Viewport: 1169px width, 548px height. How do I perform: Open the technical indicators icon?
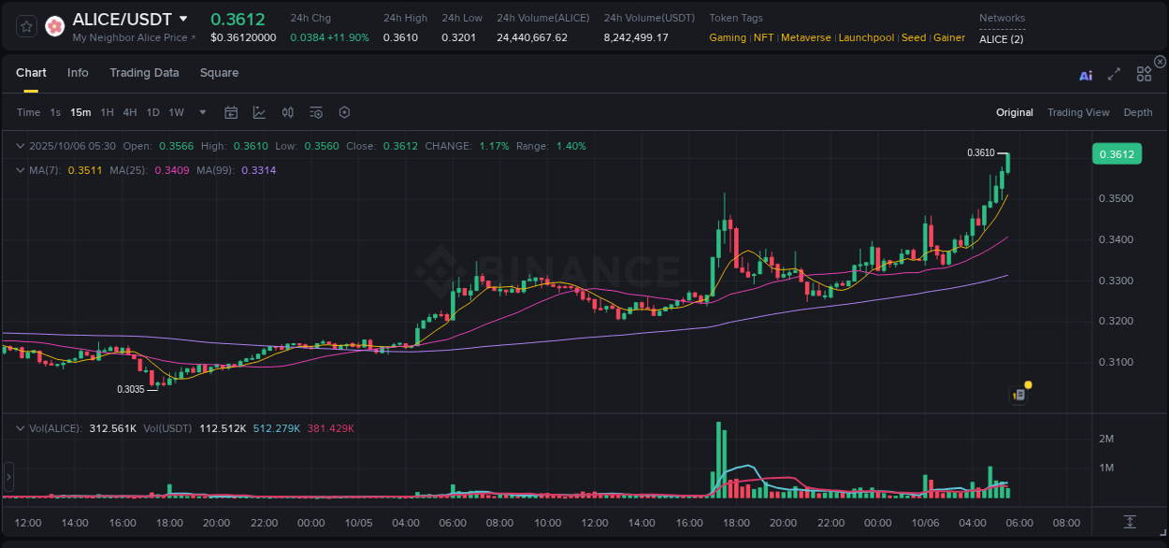coord(315,112)
